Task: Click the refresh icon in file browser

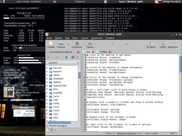Action: 73,57
